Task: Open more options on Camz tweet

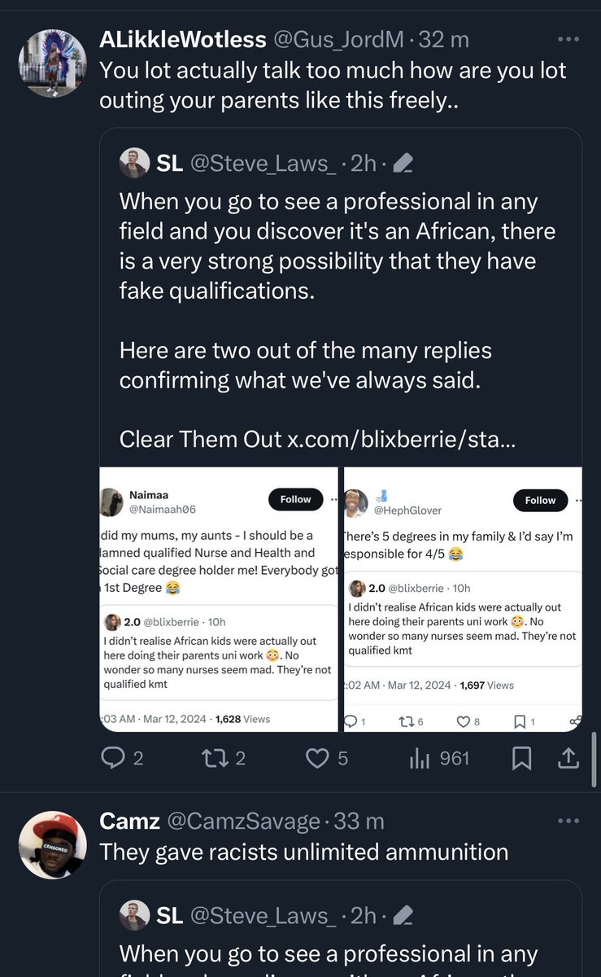Action: click(567, 821)
